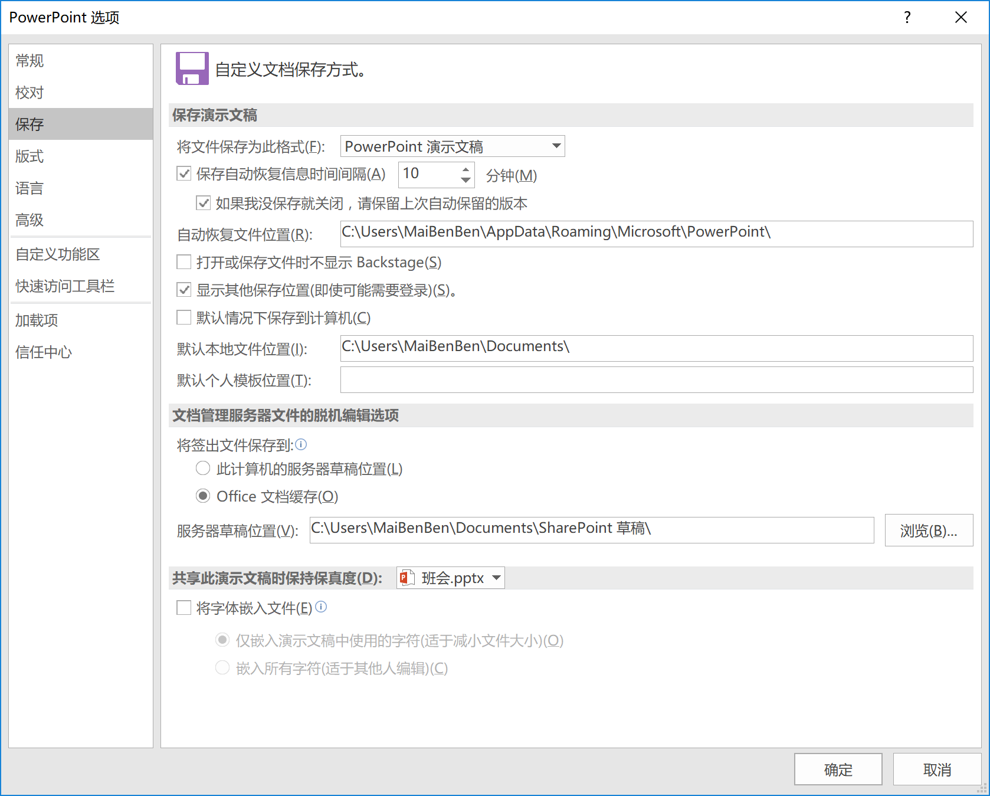Switch to the 校对 category

point(81,92)
